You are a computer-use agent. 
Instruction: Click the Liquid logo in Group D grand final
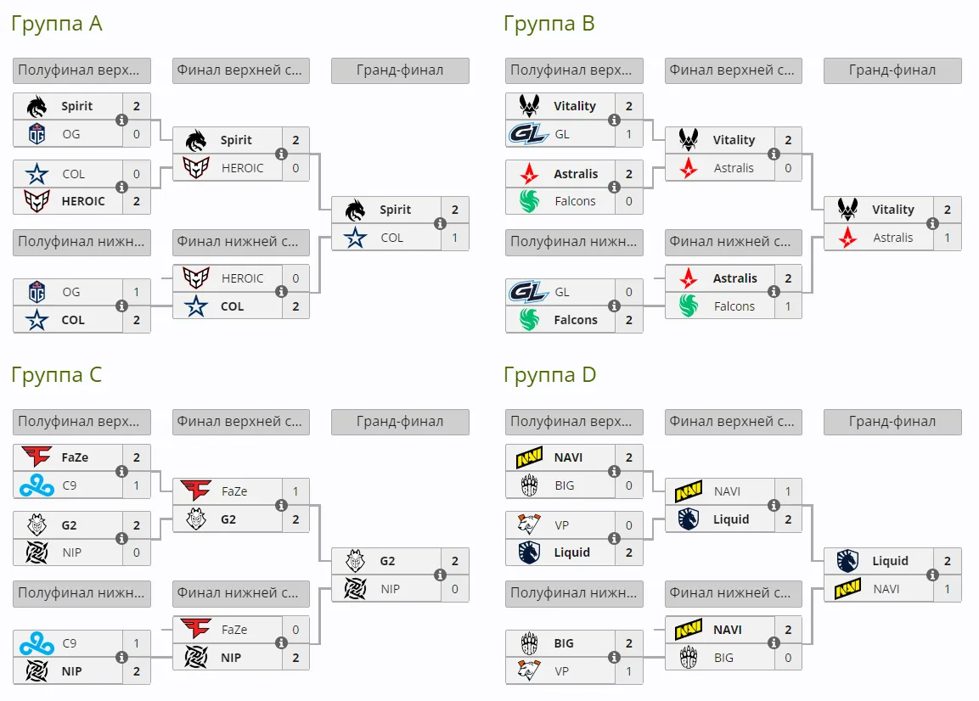[x=847, y=561]
